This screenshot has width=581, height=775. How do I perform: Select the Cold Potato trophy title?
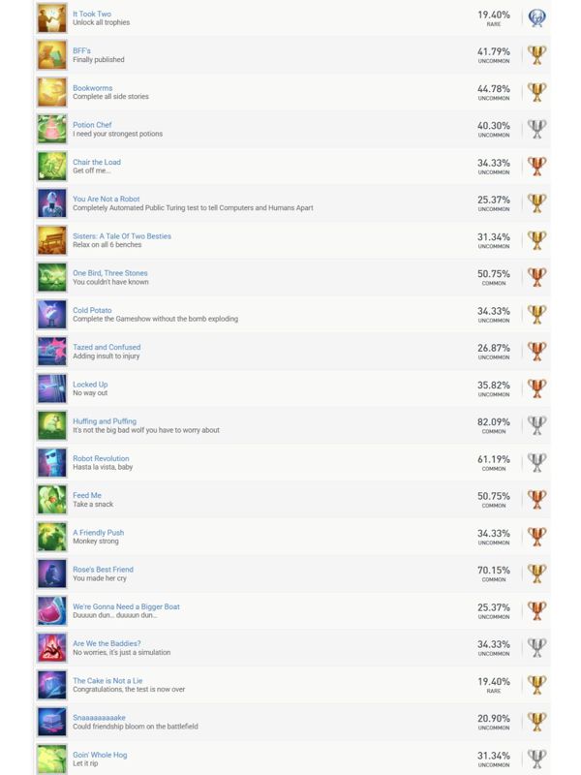92,310
